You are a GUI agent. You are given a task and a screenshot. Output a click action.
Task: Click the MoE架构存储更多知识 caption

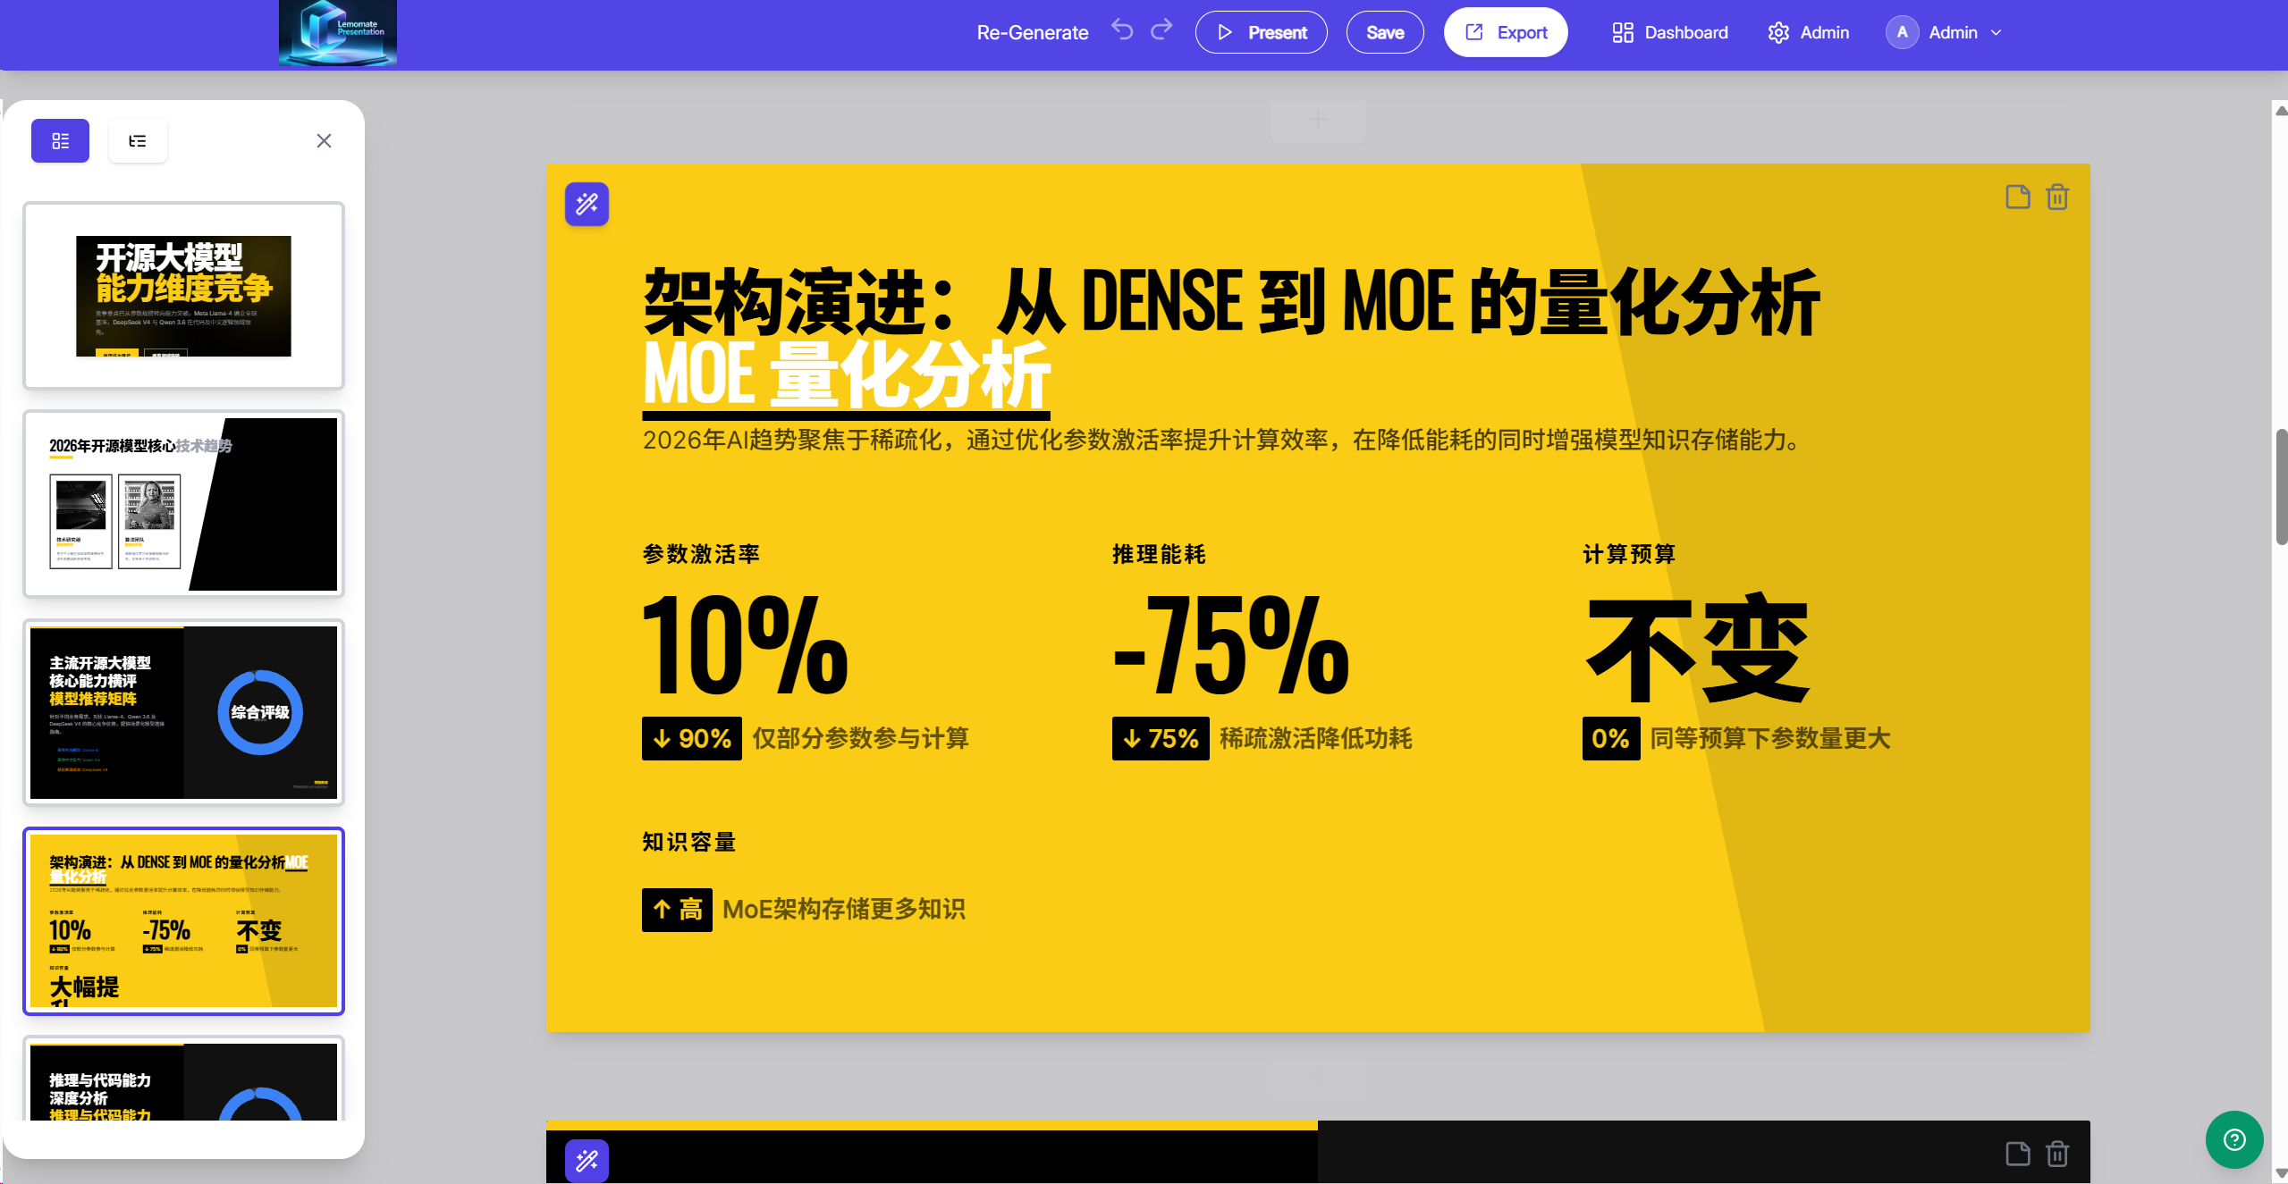tap(844, 910)
